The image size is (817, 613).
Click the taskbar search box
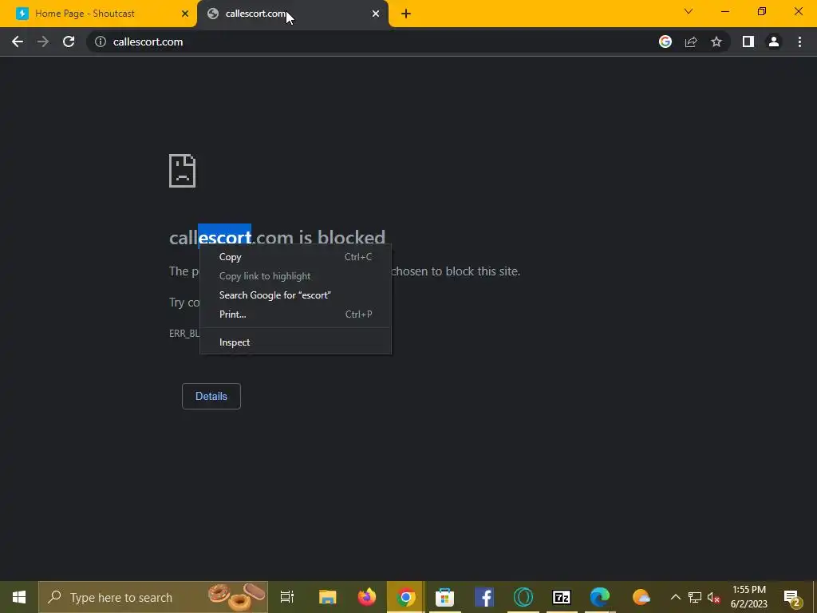[x=153, y=597]
